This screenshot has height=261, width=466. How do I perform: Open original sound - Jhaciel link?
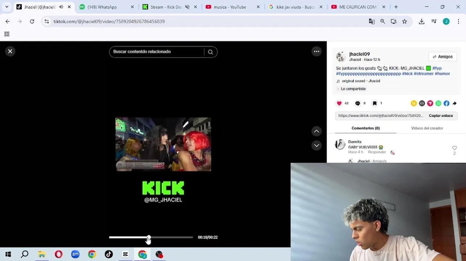[360, 81]
